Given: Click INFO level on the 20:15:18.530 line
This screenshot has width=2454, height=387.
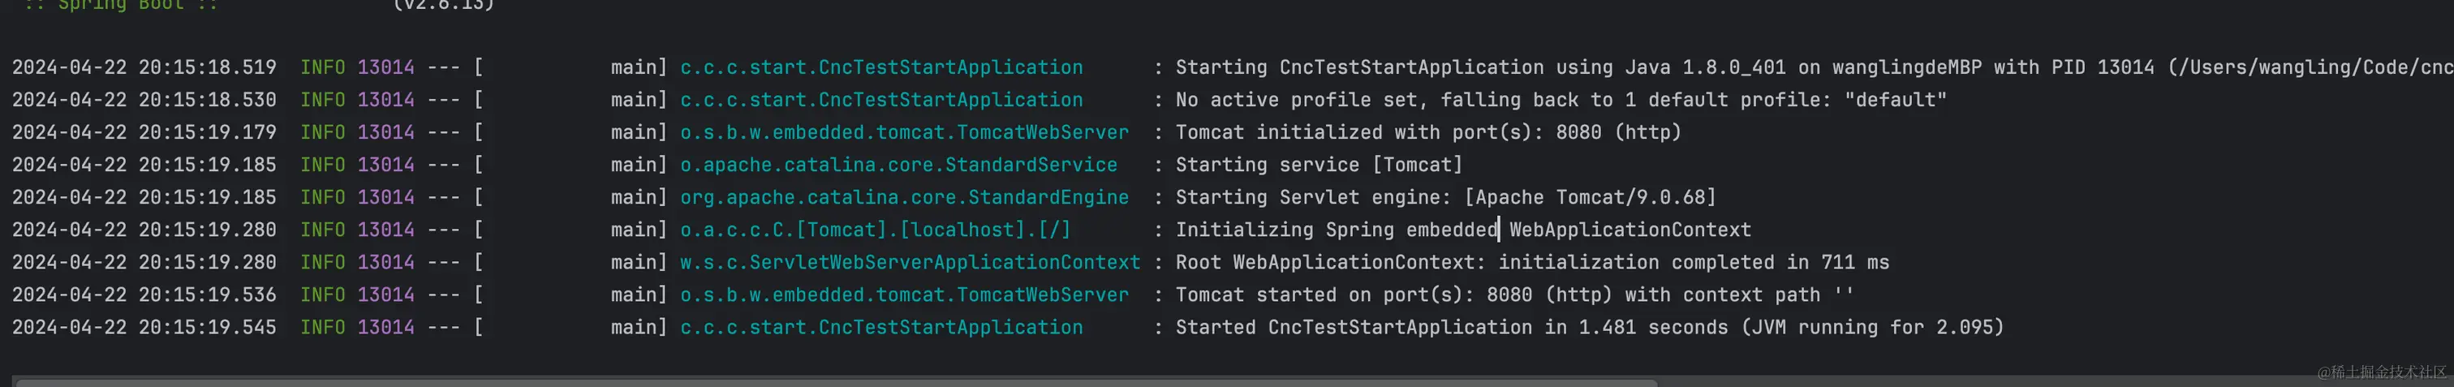Looking at the screenshot, I should click(322, 100).
